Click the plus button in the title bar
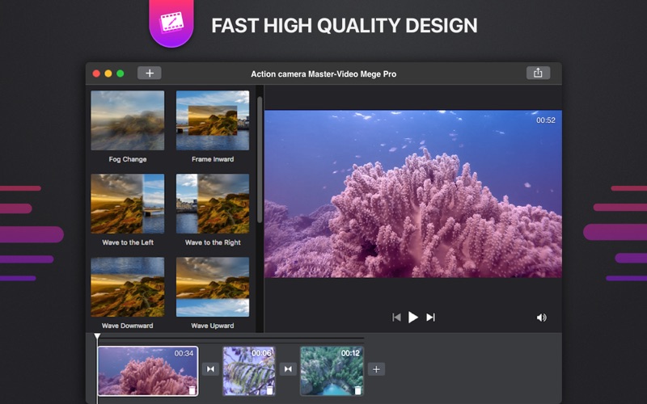The height and width of the screenshot is (404, 647). click(x=150, y=73)
